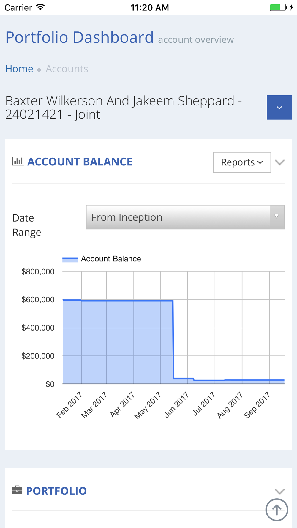This screenshot has width=297, height=528.
Task: Click the Mar 2017 axis label
Action: pos(94,405)
